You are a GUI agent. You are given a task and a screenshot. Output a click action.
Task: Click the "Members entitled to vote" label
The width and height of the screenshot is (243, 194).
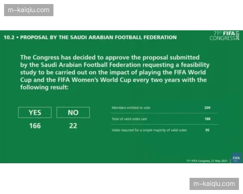pos(130,108)
